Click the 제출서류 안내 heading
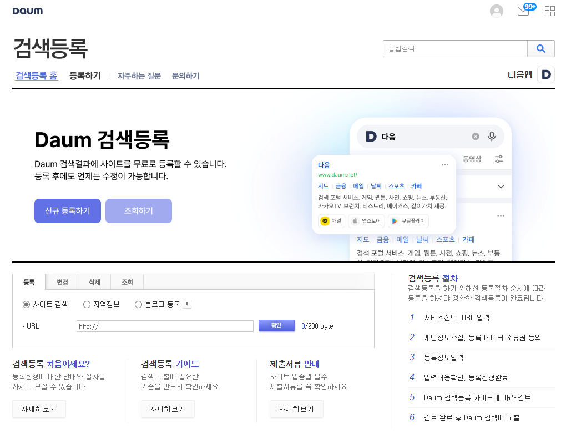 click(295, 364)
